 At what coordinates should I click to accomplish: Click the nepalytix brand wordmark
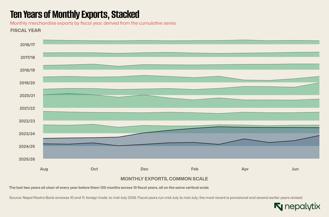pyautogui.click(x=302, y=207)
